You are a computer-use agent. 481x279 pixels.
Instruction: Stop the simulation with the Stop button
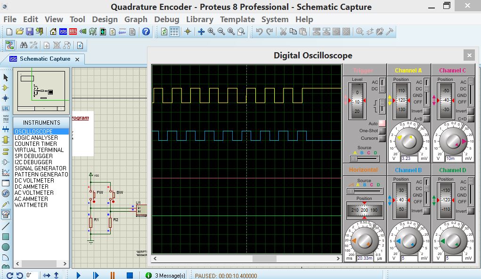coord(130,275)
